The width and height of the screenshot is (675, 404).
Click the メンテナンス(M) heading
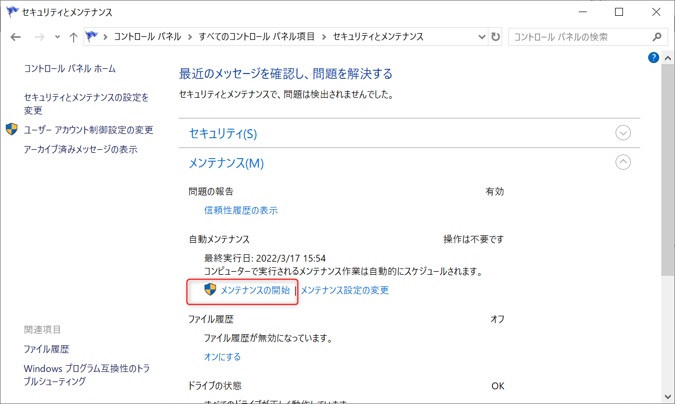pos(226,163)
